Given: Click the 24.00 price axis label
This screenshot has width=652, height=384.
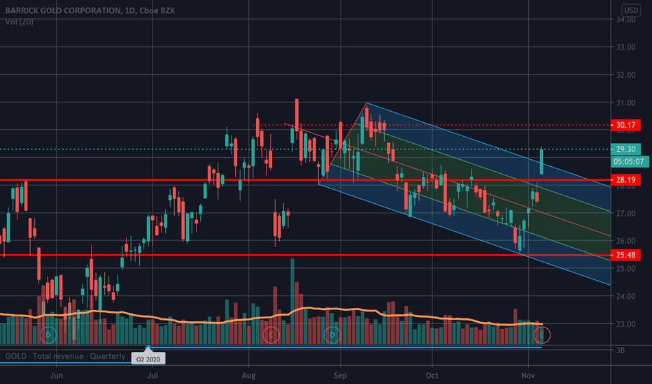Looking at the screenshot, I should tap(625, 297).
